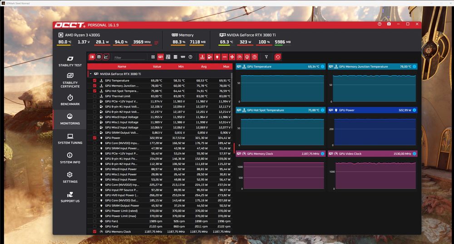Toggle memory module sensors filter icon
Viewport: 454px width, 244px height.
tap(183, 57)
